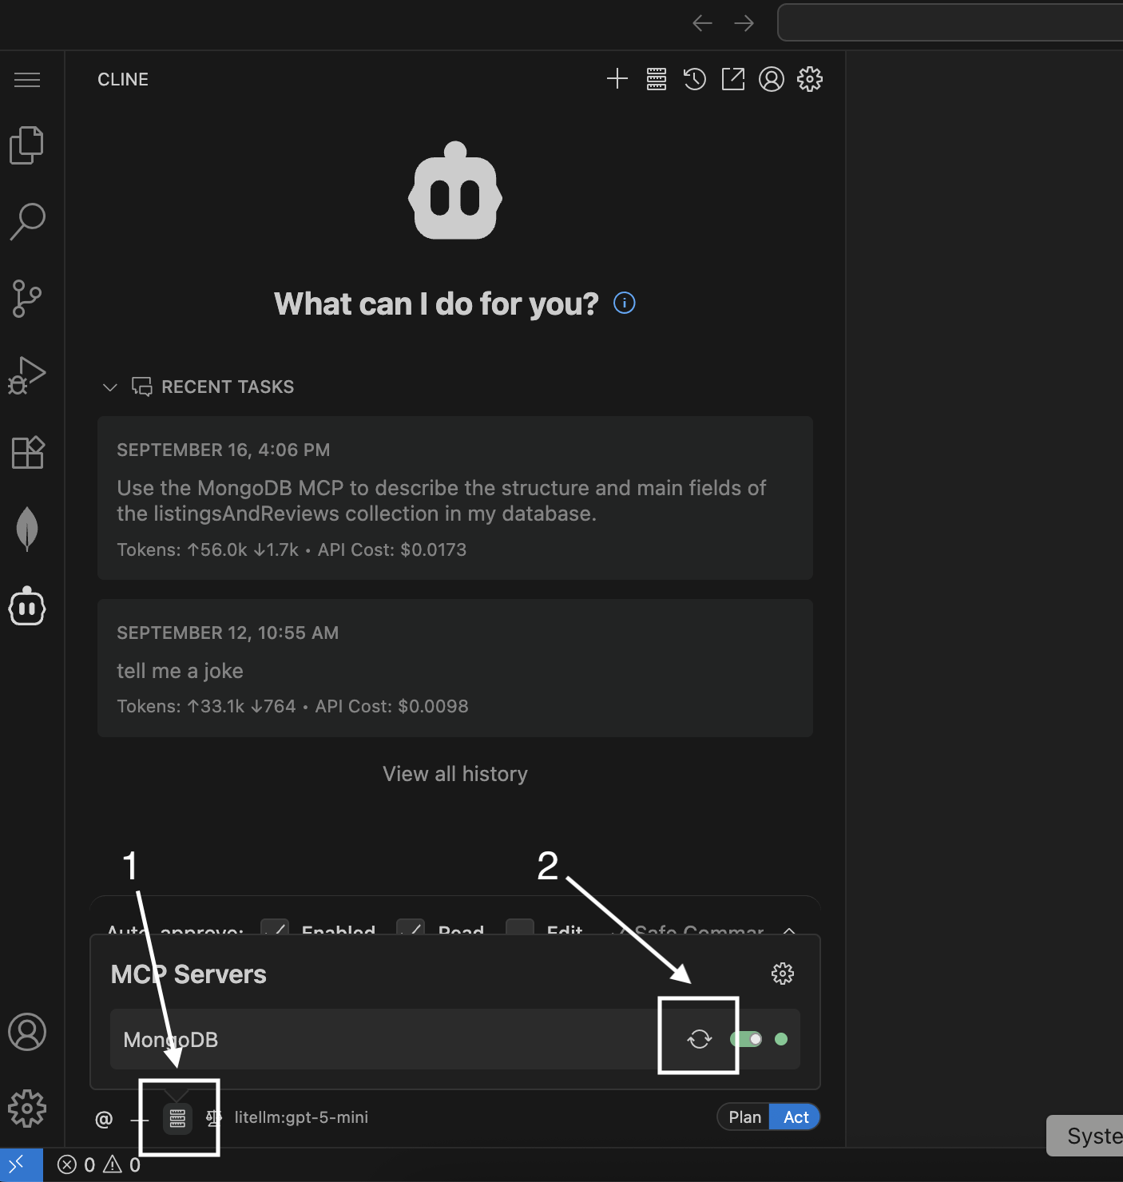Expand auto-approve options with chevron arrow
The height and width of the screenshot is (1182, 1123).
[789, 930]
